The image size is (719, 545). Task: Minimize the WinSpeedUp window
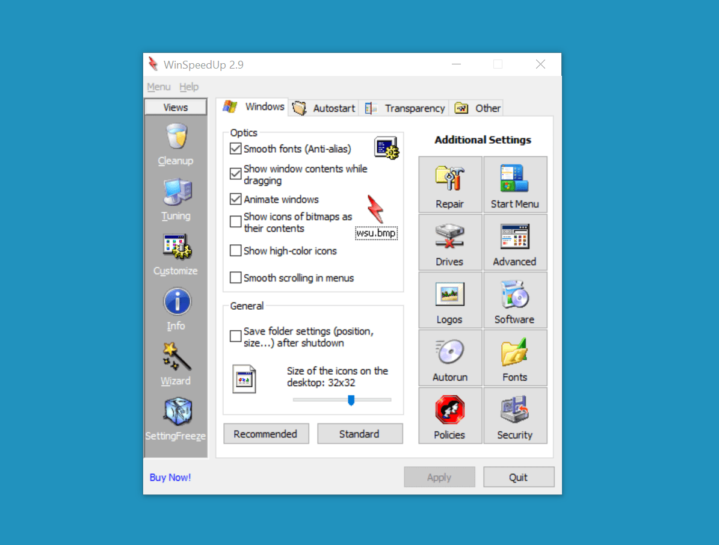click(456, 64)
